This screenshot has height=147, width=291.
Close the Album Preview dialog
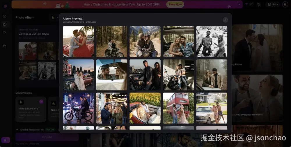click(225, 20)
